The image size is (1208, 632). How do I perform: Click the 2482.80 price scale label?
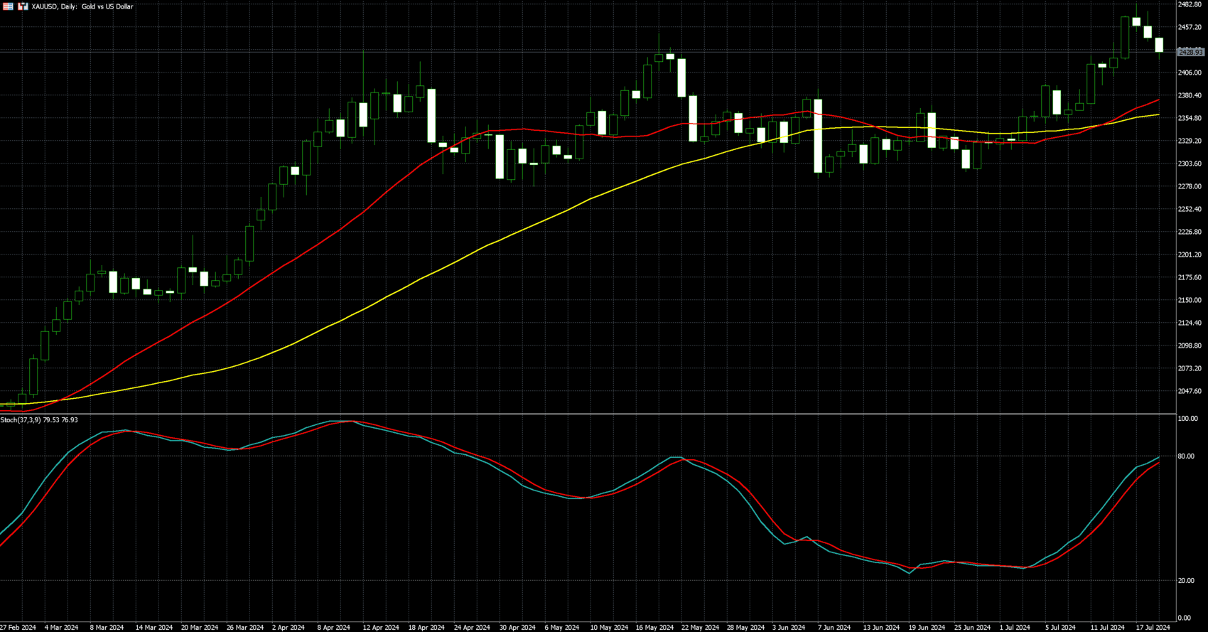pyautogui.click(x=1190, y=5)
